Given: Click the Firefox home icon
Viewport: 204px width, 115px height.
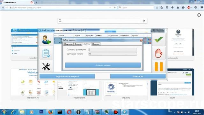Looking at the screenshot, I should pos(178,8).
